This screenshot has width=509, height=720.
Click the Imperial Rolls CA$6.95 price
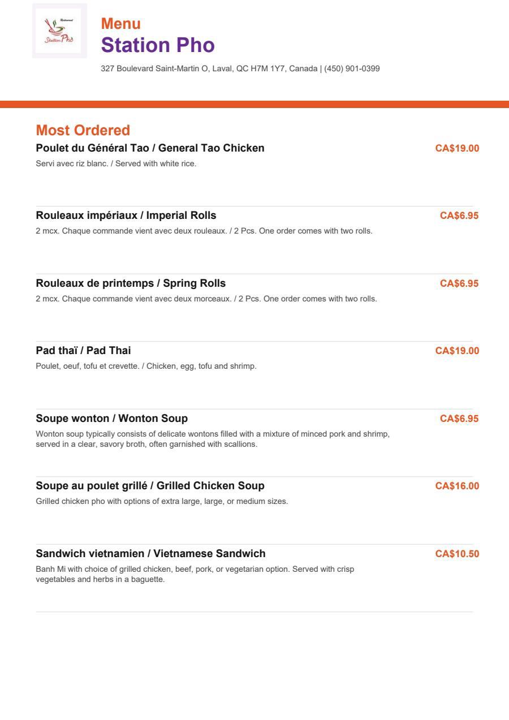point(459,215)
